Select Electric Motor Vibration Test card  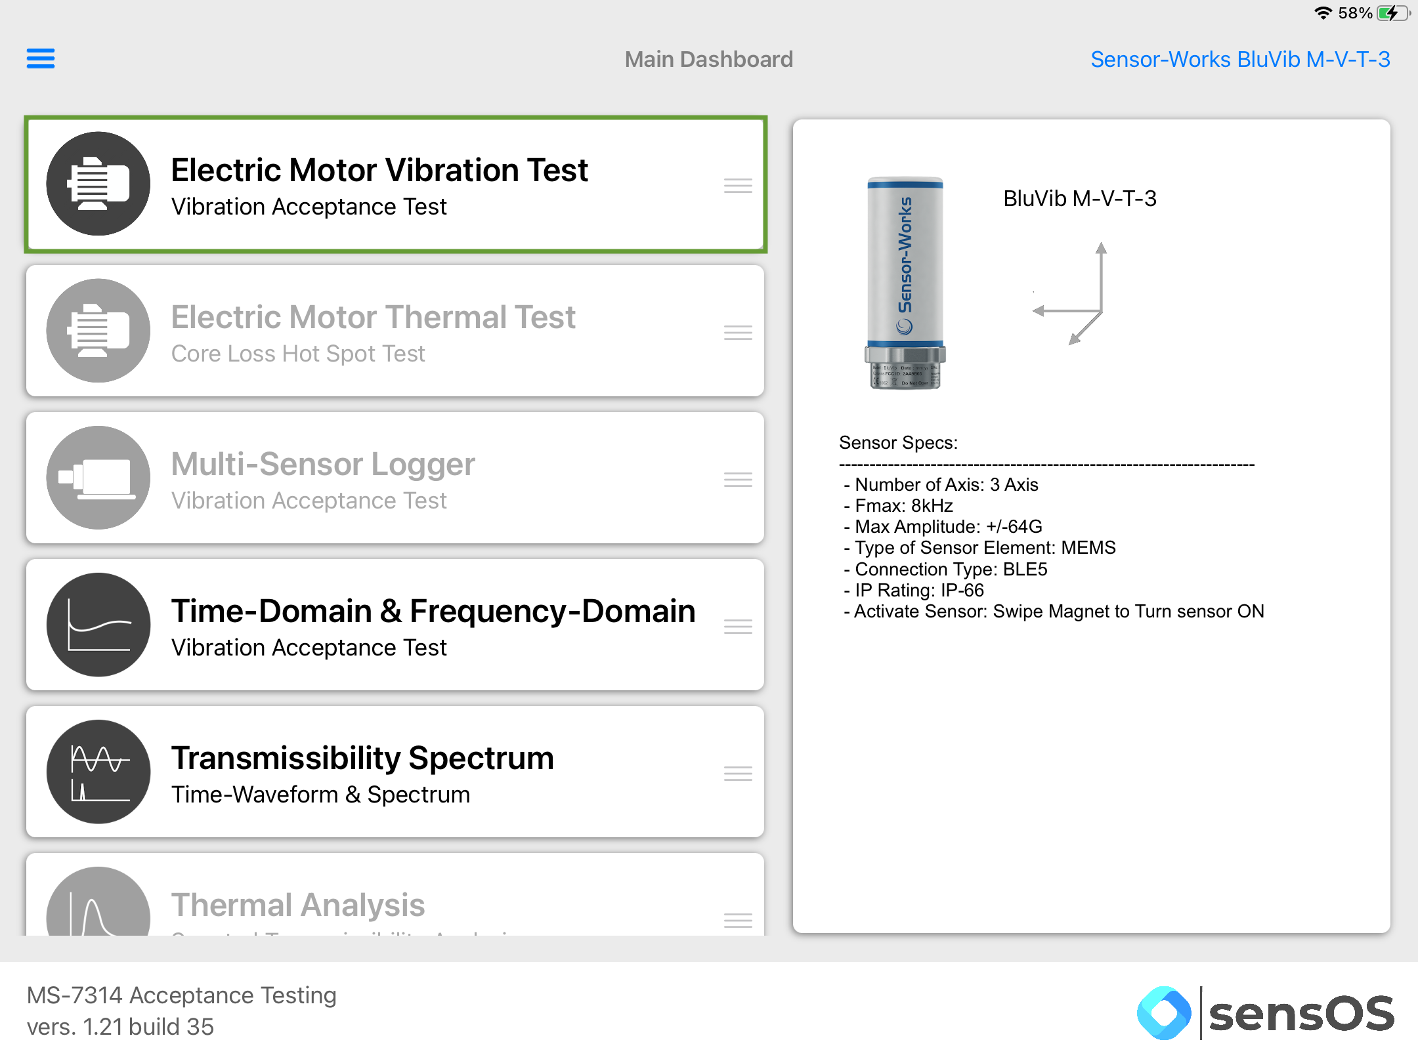pos(395,184)
